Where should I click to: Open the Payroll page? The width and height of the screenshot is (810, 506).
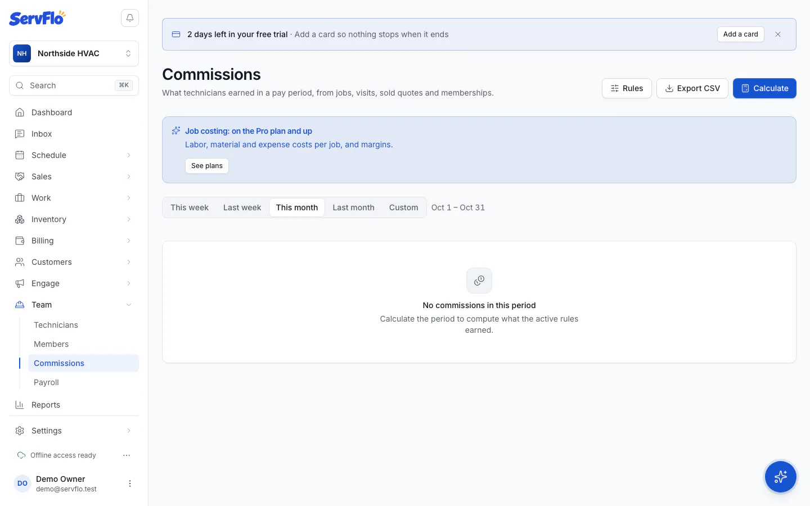coord(83,382)
